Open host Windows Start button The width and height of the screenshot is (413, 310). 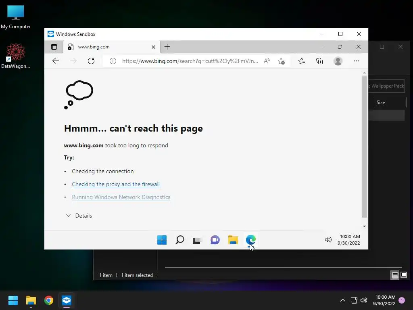click(x=13, y=300)
